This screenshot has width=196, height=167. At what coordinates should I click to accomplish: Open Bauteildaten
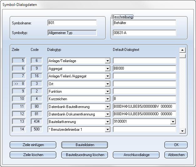[x=85, y=145]
